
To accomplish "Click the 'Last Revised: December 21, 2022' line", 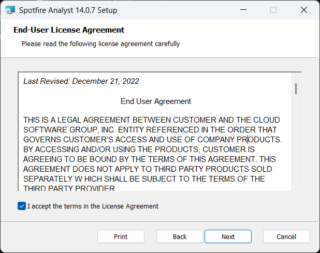I will pos(81,81).
